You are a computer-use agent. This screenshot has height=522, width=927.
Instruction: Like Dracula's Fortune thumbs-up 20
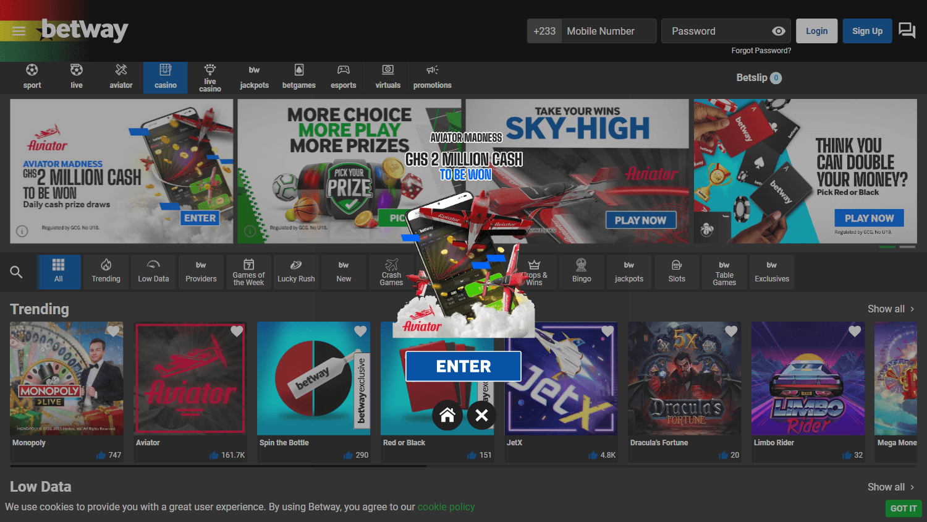pyautogui.click(x=723, y=455)
